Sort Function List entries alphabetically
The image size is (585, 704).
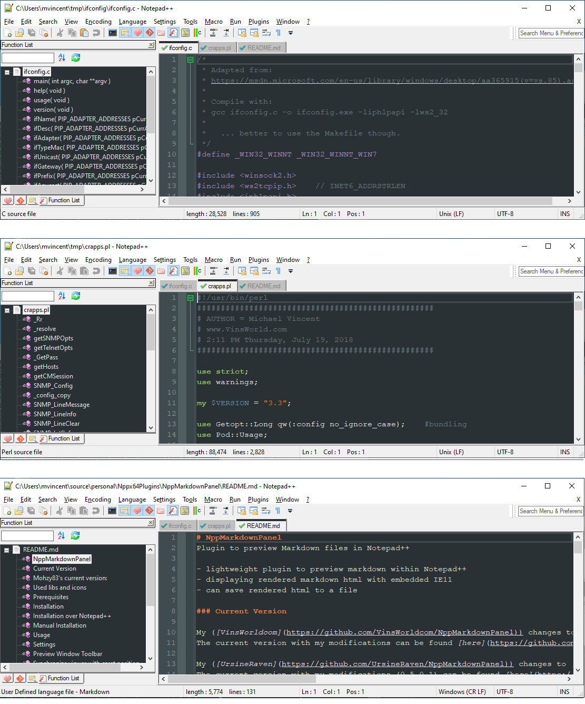click(62, 57)
